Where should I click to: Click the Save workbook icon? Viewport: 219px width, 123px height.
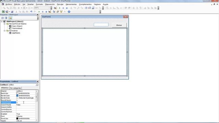click(x=12, y=12)
